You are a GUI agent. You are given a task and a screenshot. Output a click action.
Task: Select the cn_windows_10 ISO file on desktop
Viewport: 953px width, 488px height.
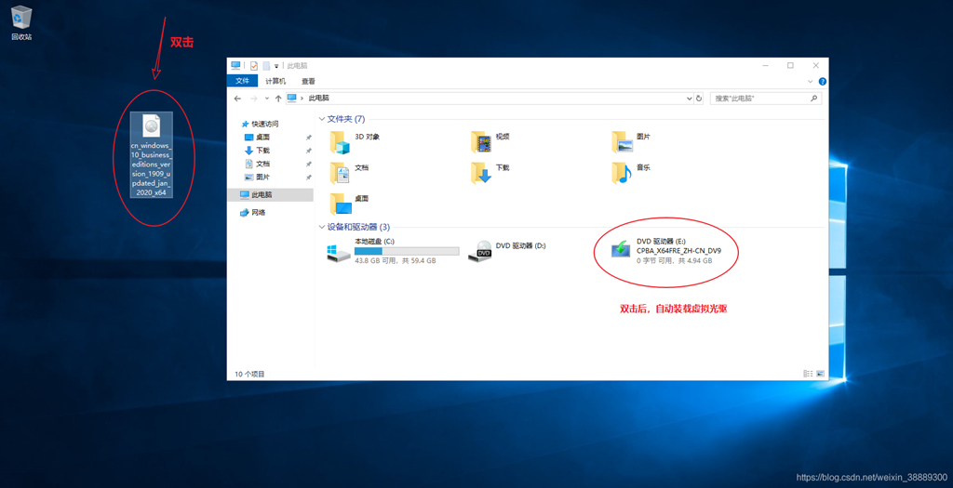152,153
